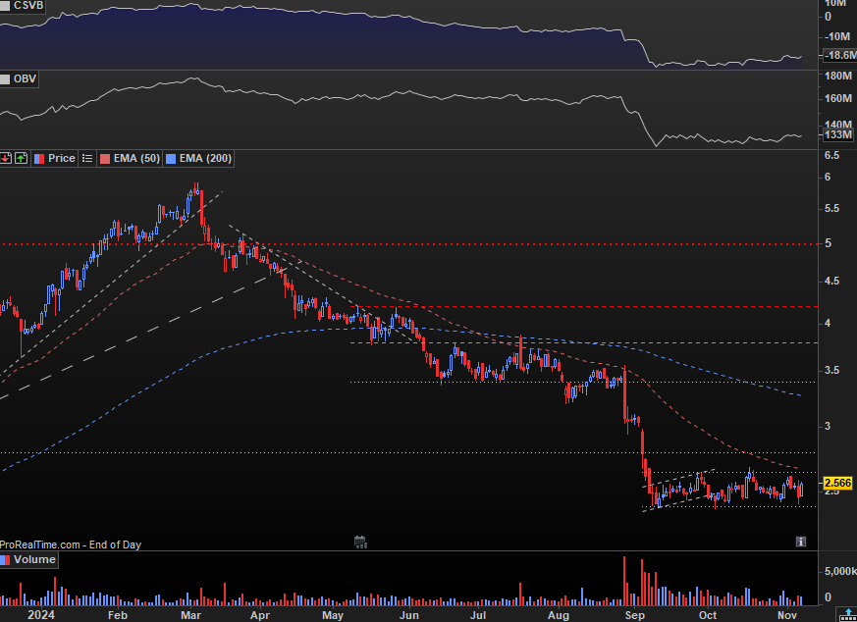Click the 2024 year label on axis
The height and width of the screenshot is (622, 857).
41,615
